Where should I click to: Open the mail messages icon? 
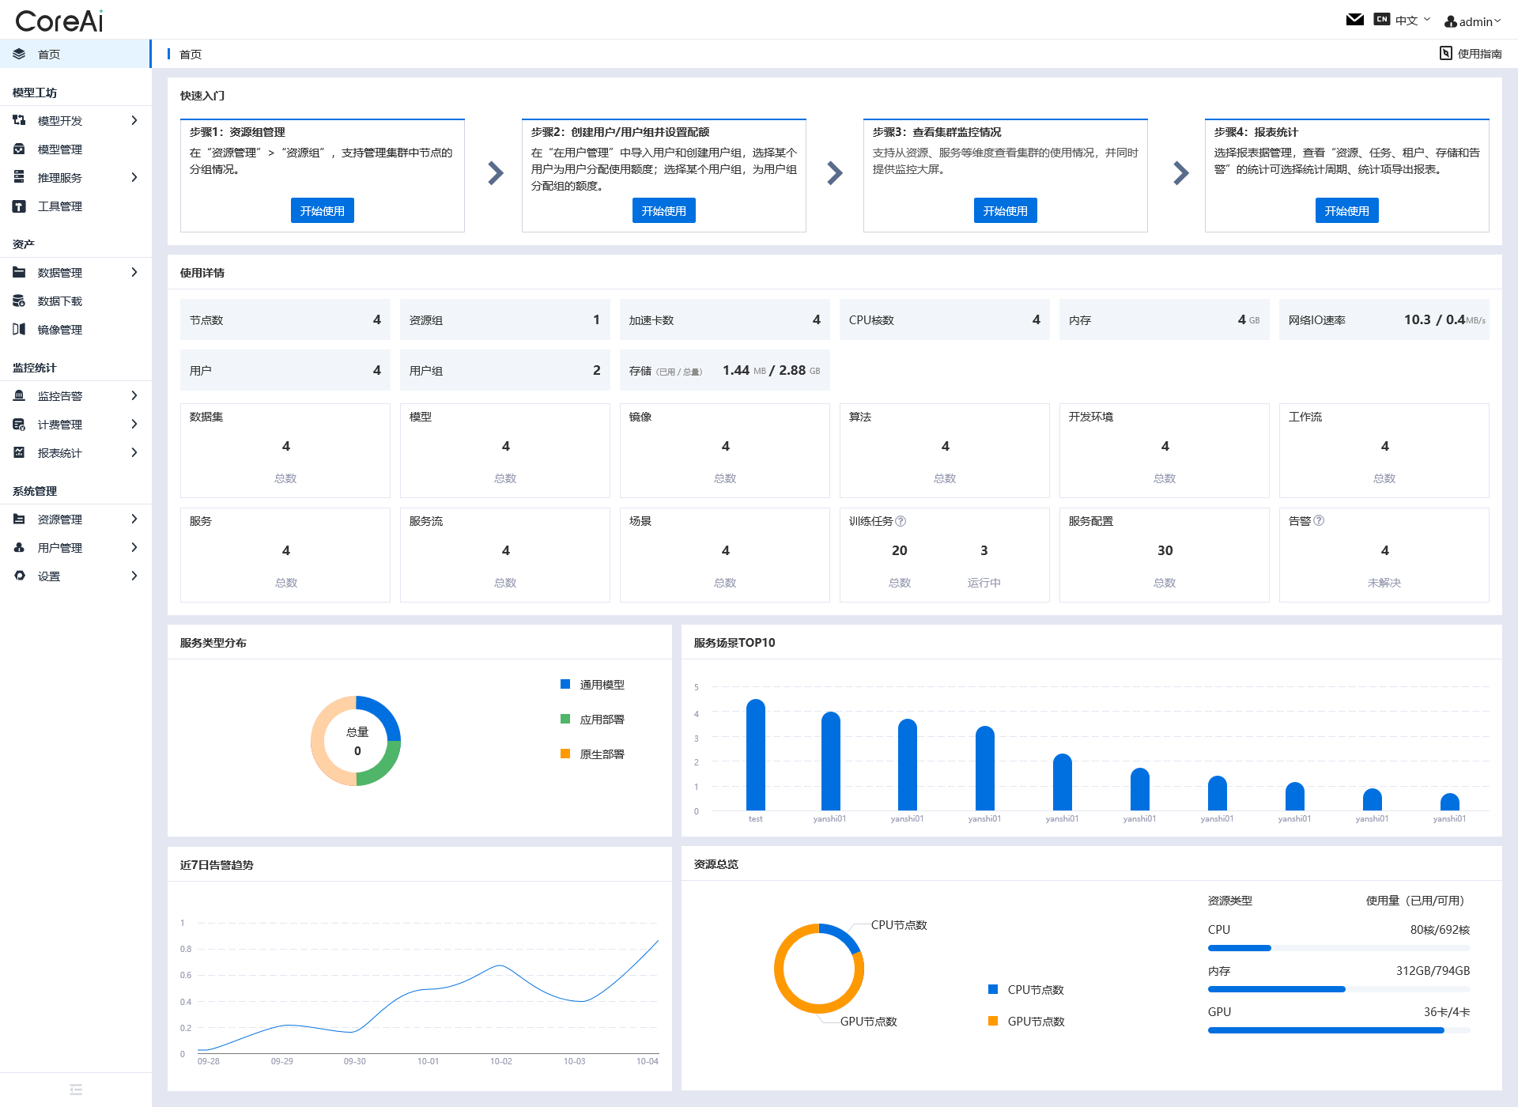(1354, 20)
